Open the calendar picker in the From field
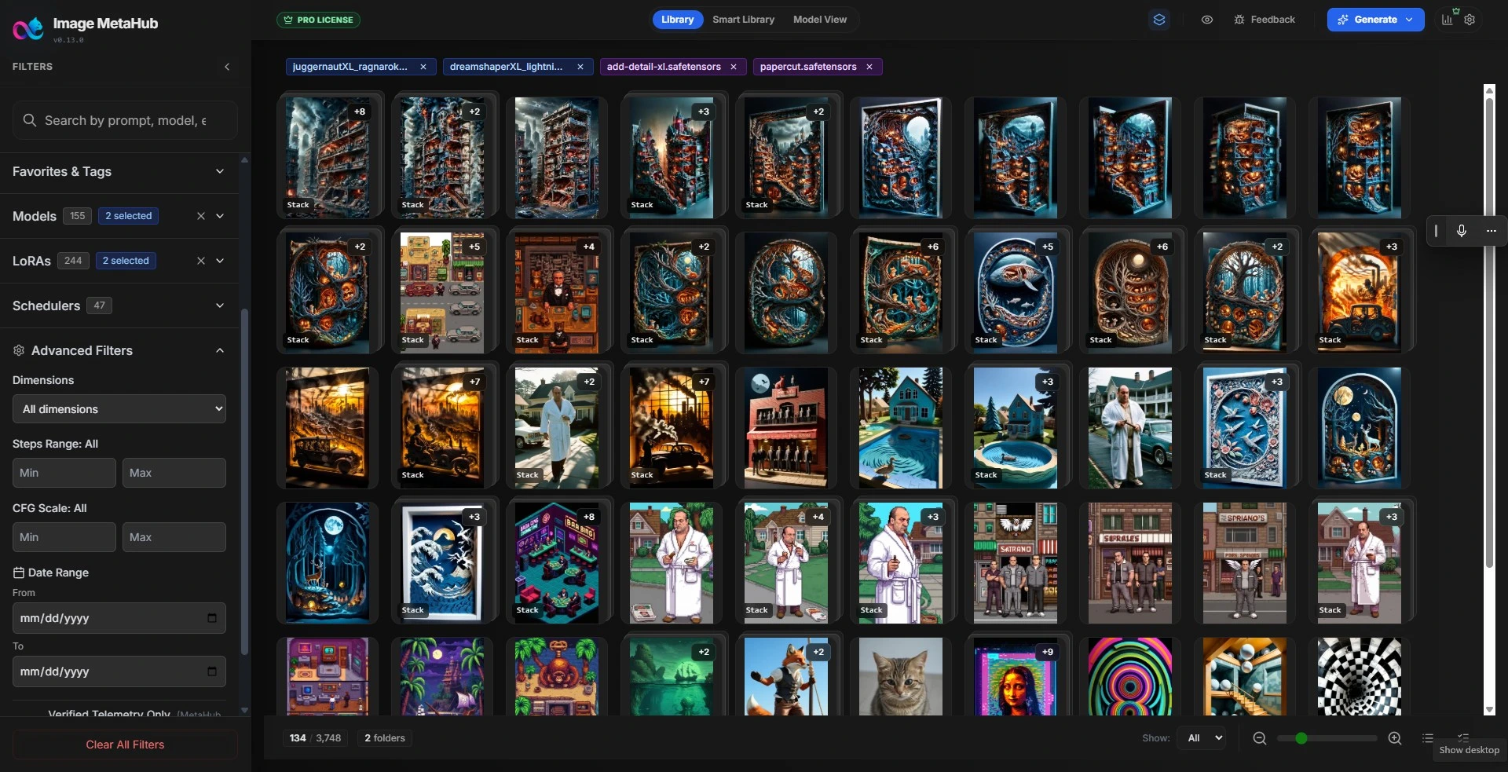This screenshot has height=772, width=1508. coord(211,618)
